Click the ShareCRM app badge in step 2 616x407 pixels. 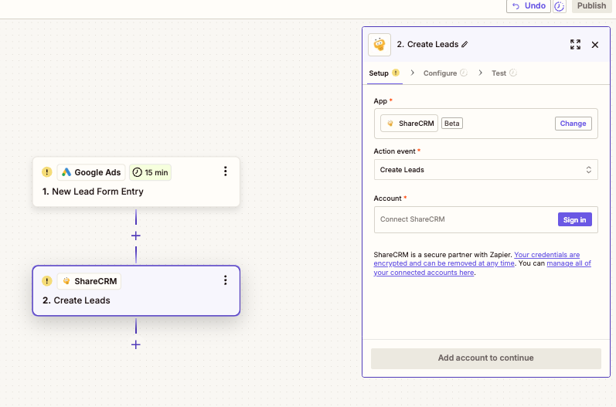click(89, 281)
